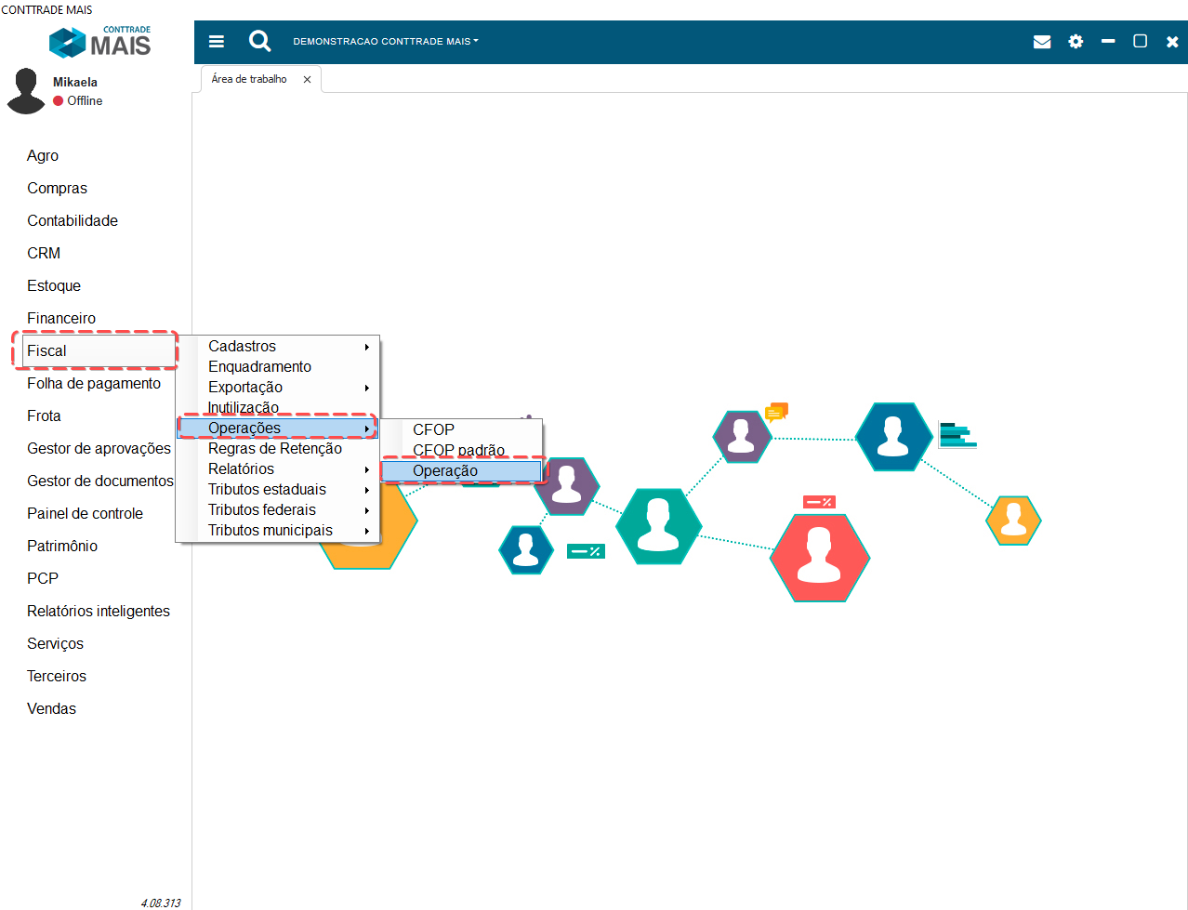Open the search magnifier icon
The image size is (1188, 910).
(x=259, y=41)
